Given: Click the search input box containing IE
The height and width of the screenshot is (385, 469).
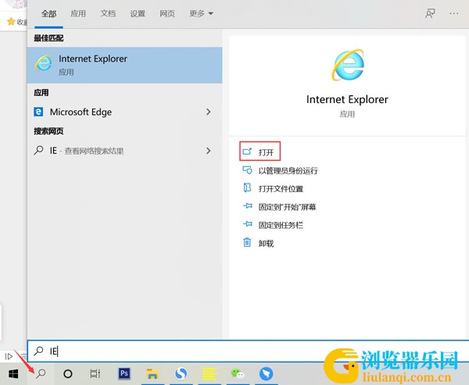Looking at the screenshot, I should point(249,351).
